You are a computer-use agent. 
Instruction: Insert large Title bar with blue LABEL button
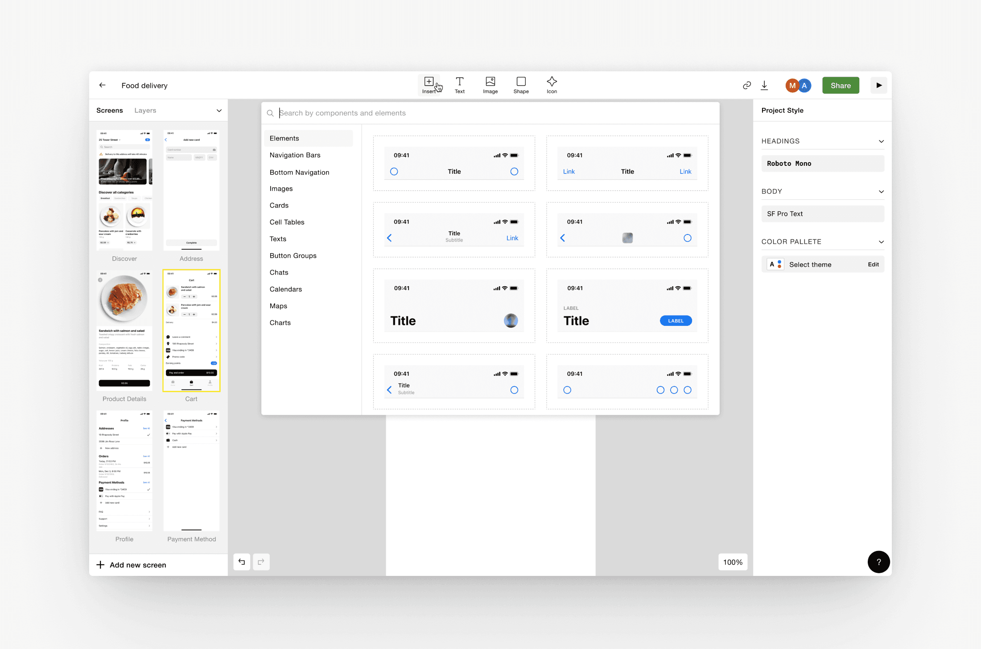coord(627,305)
